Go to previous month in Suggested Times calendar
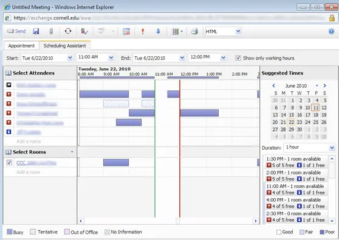Screen dimensions: 339x240 (x=273, y=85)
